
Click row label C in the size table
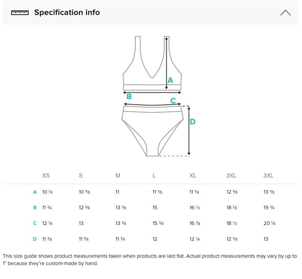[35, 223]
